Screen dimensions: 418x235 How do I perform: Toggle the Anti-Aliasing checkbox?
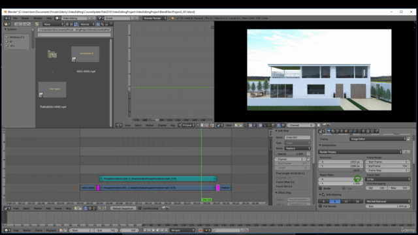[x=323, y=195]
